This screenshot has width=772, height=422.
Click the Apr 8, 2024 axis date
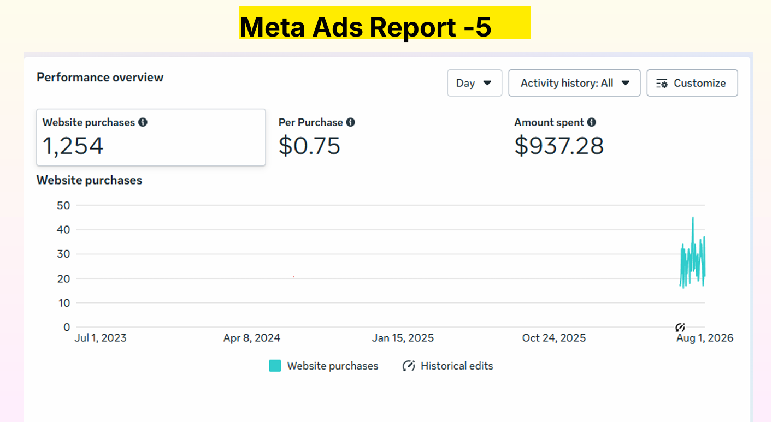[252, 338]
